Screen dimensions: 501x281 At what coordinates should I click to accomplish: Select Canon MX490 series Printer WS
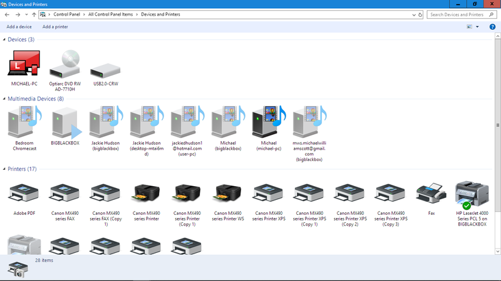(x=227, y=192)
